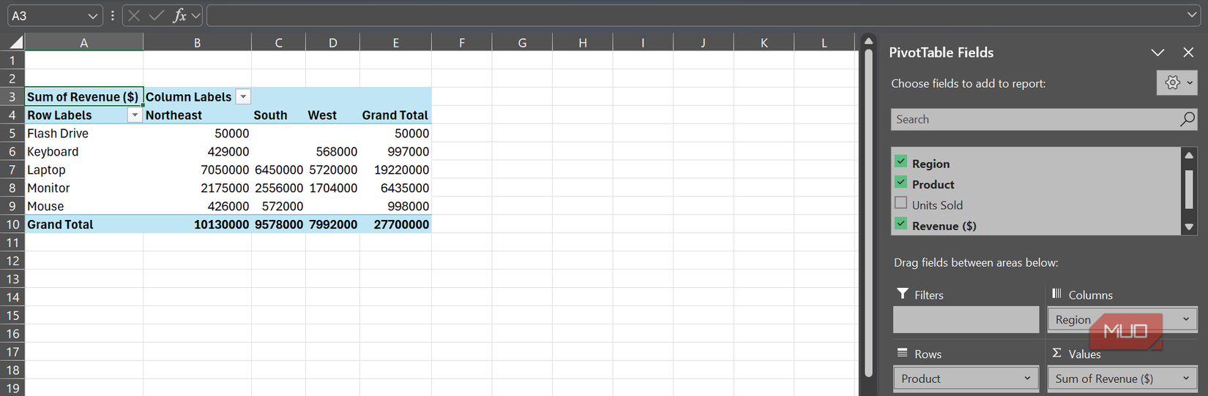Screen dimensions: 1208x396
Task: Select column B header
Action: tap(197, 42)
